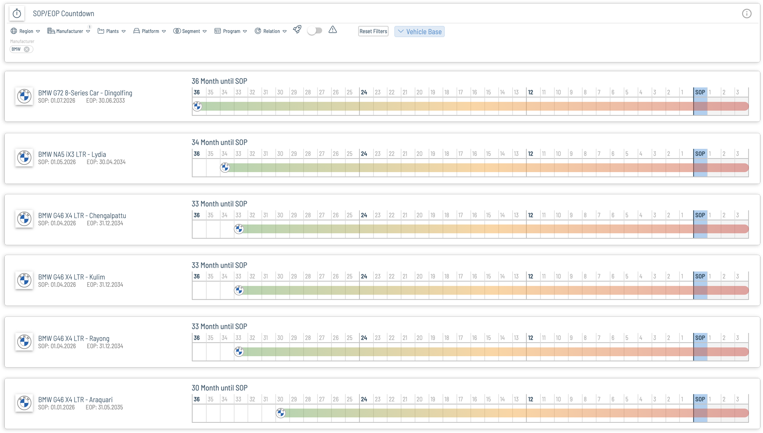Viewport: 763px width, 433px height.
Task: Click the 36 Month until SOP heading
Action: coord(219,81)
